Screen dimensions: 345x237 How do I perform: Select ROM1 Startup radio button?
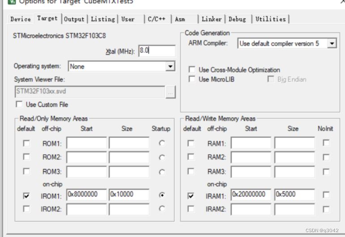click(162, 143)
